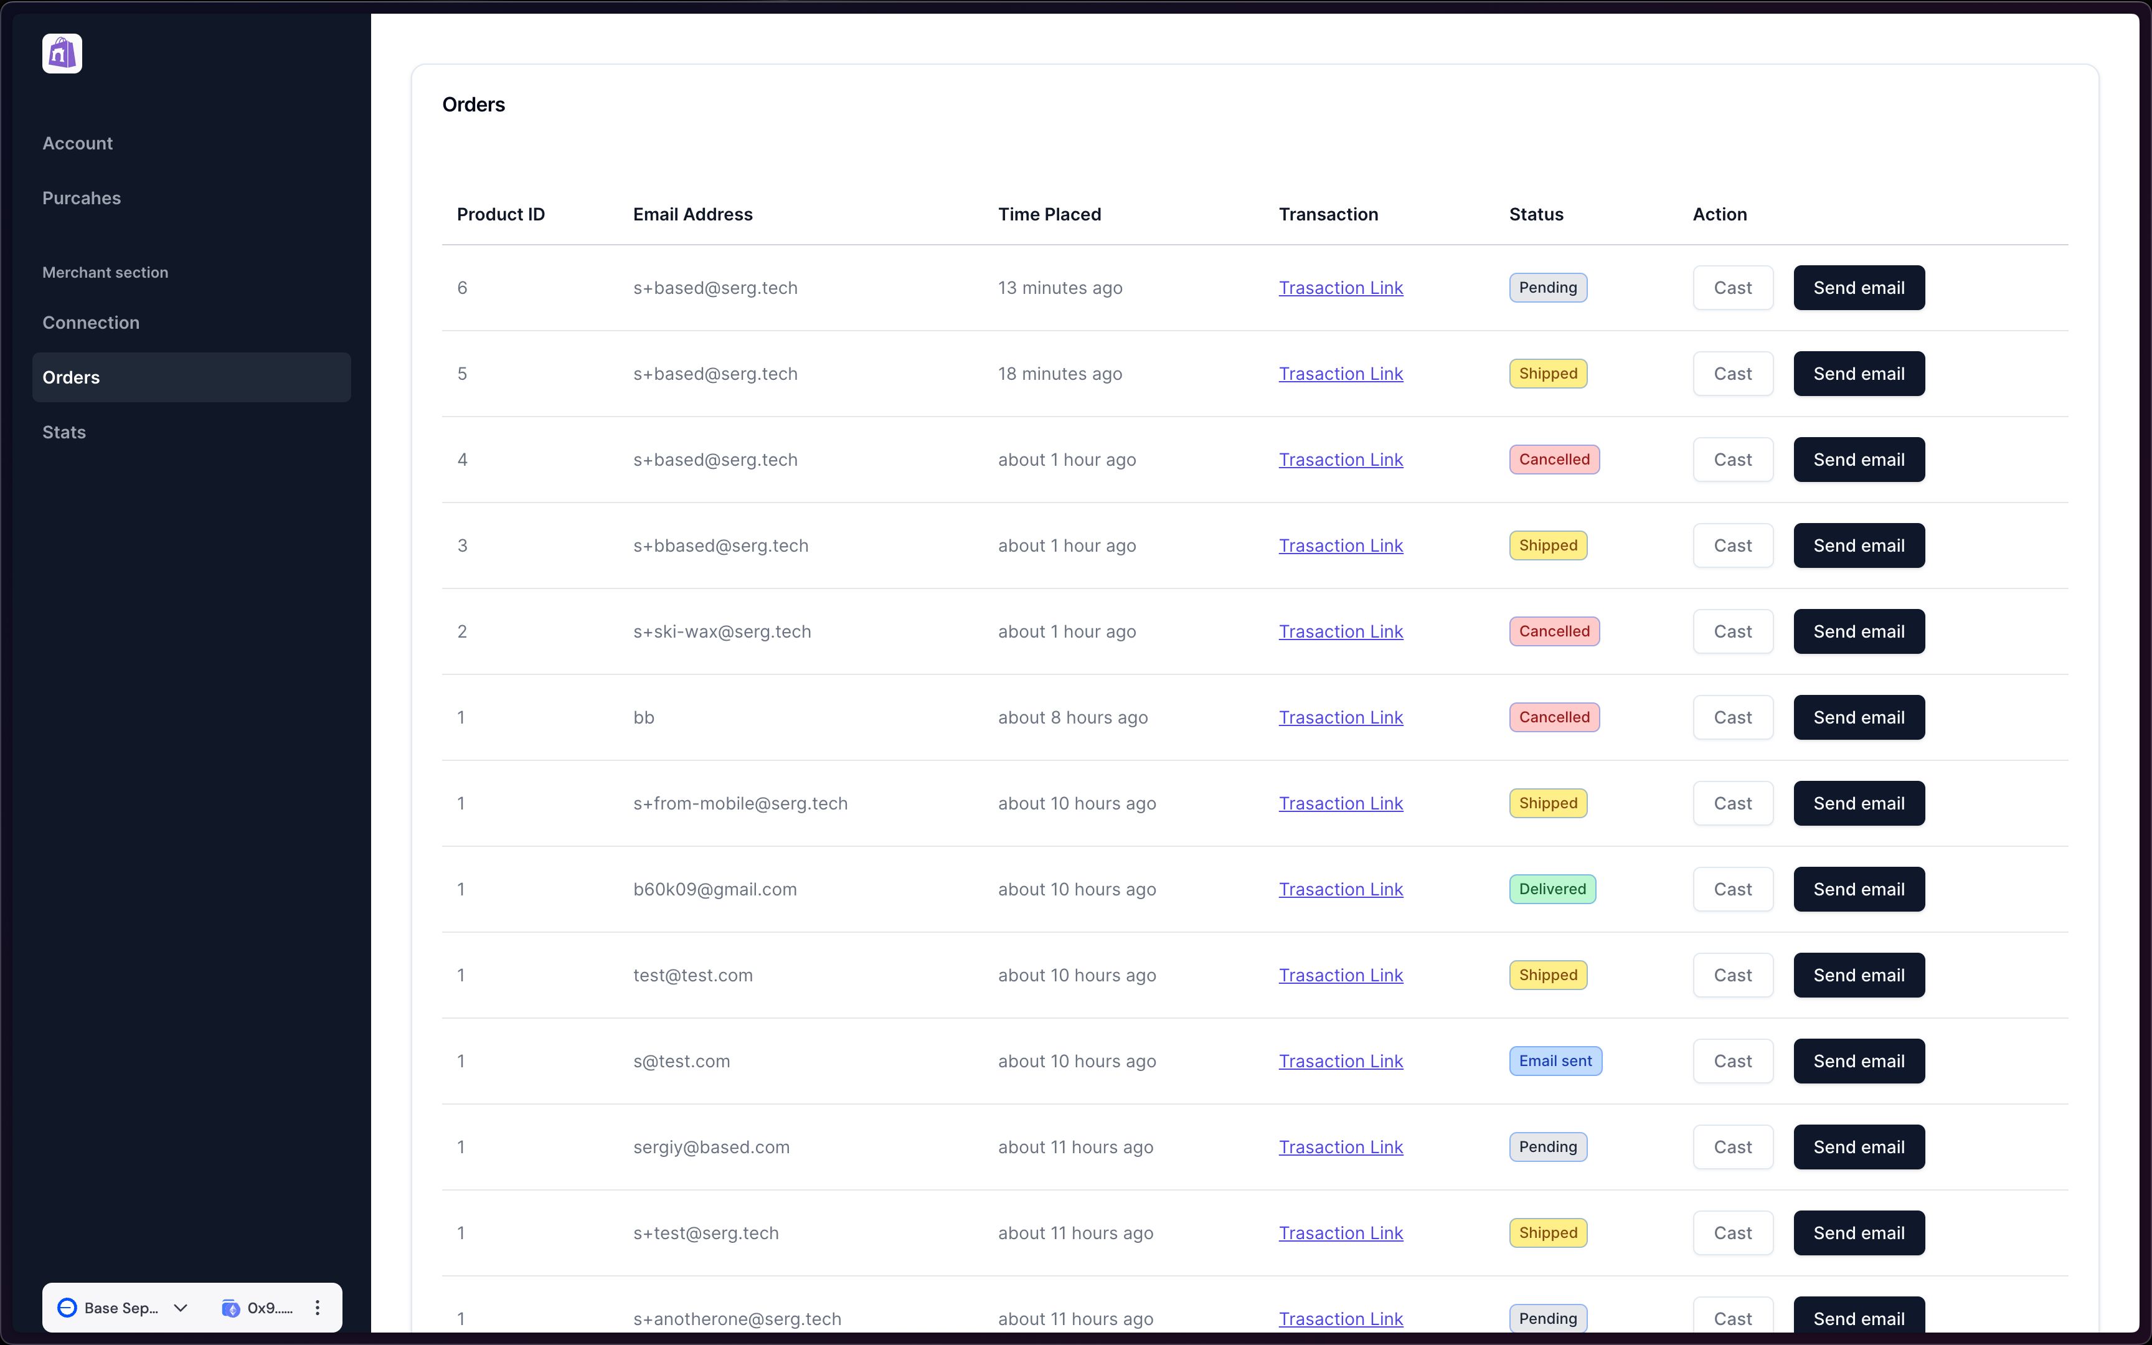Open Trasaction Link for the bb order

(1340, 717)
